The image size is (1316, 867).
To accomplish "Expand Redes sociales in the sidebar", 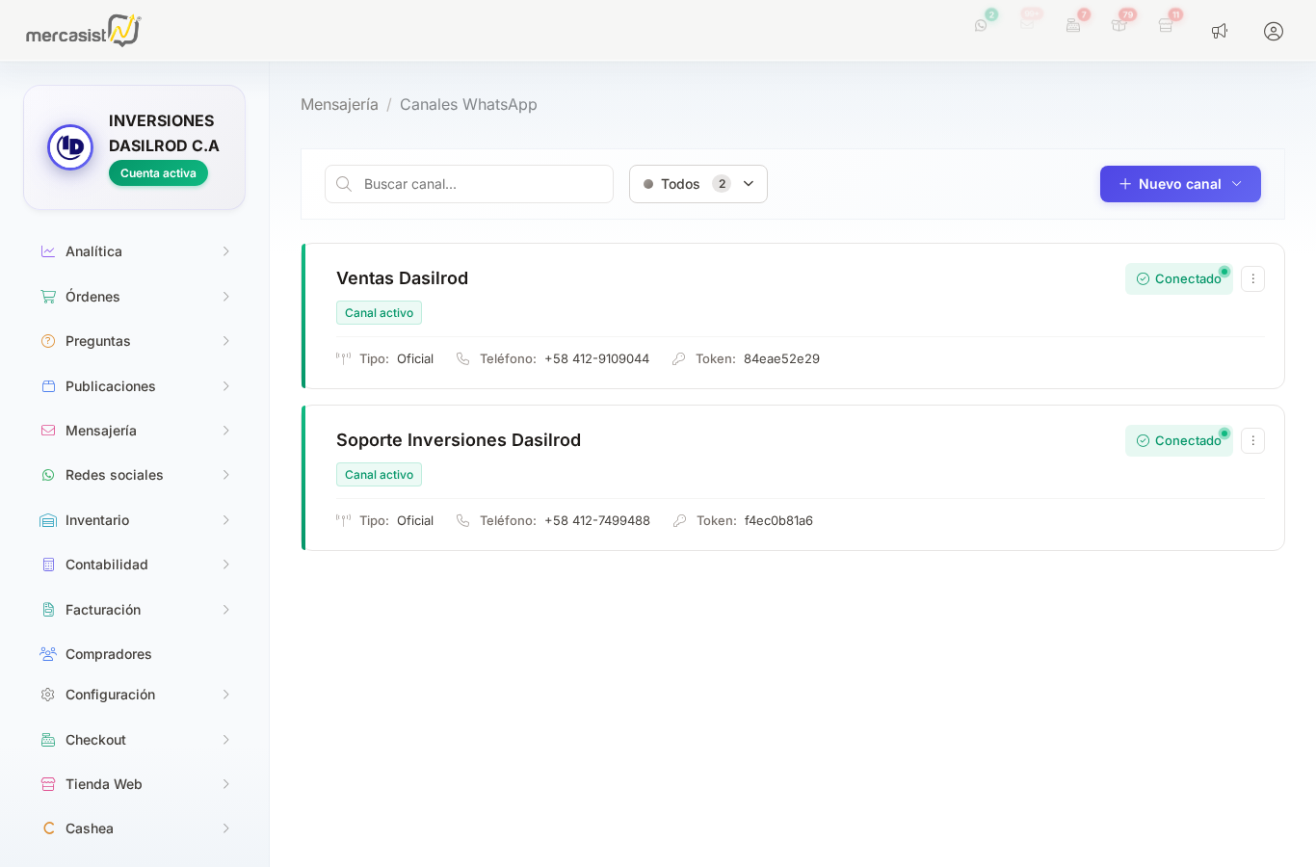I will pyautogui.click(x=134, y=475).
